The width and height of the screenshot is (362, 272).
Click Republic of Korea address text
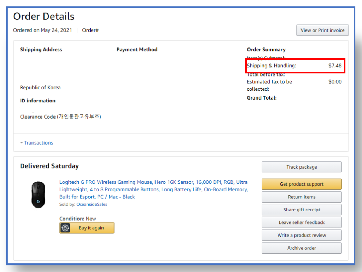[x=40, y=88]
